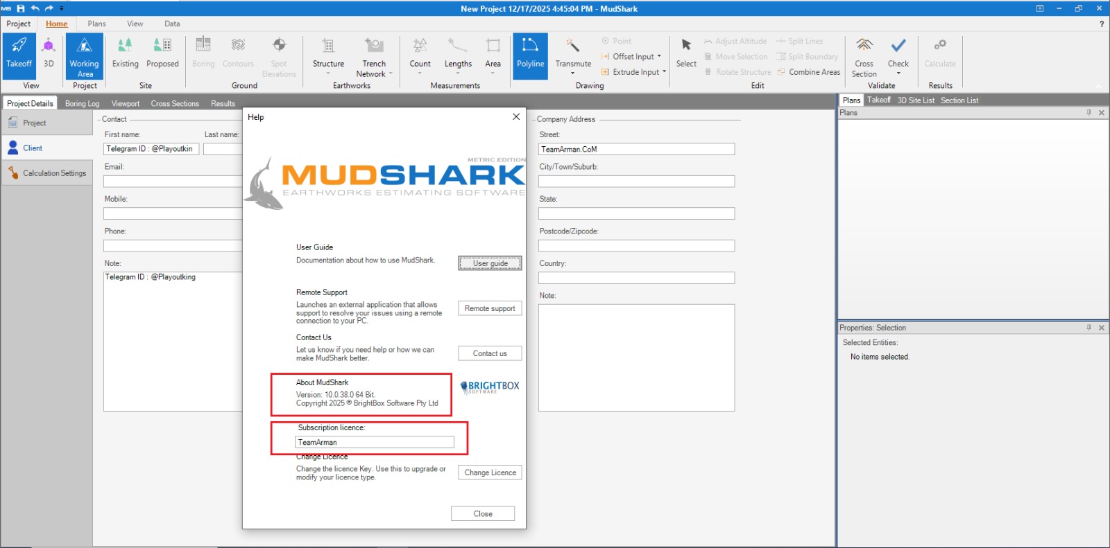The image size is (1110, 548).
Task: Open Project section in sidebar
Action: pyautogui.click(x=47, y=123)
